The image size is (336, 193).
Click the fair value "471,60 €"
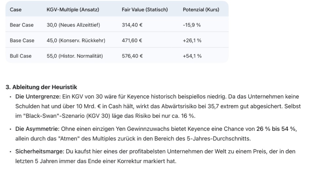click(x=132, y=40)
